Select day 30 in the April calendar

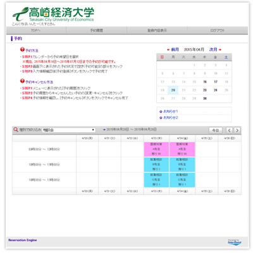coord(205,98)
